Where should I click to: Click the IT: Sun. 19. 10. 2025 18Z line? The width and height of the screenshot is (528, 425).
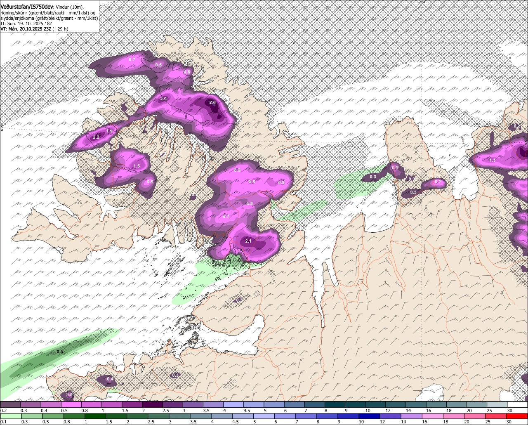pos(26,24)
